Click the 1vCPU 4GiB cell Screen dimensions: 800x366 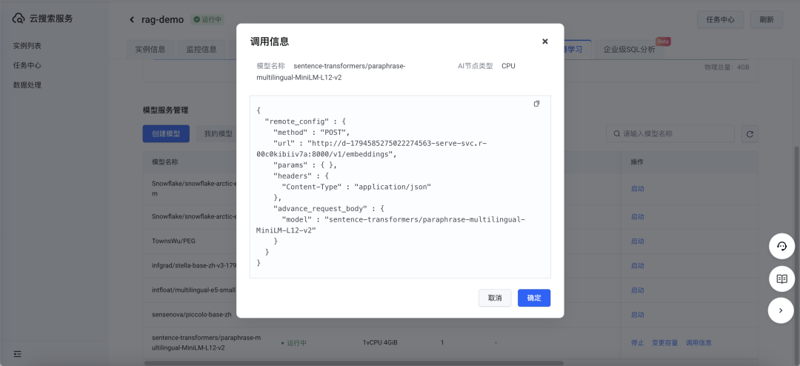click(x=380, y=342)
